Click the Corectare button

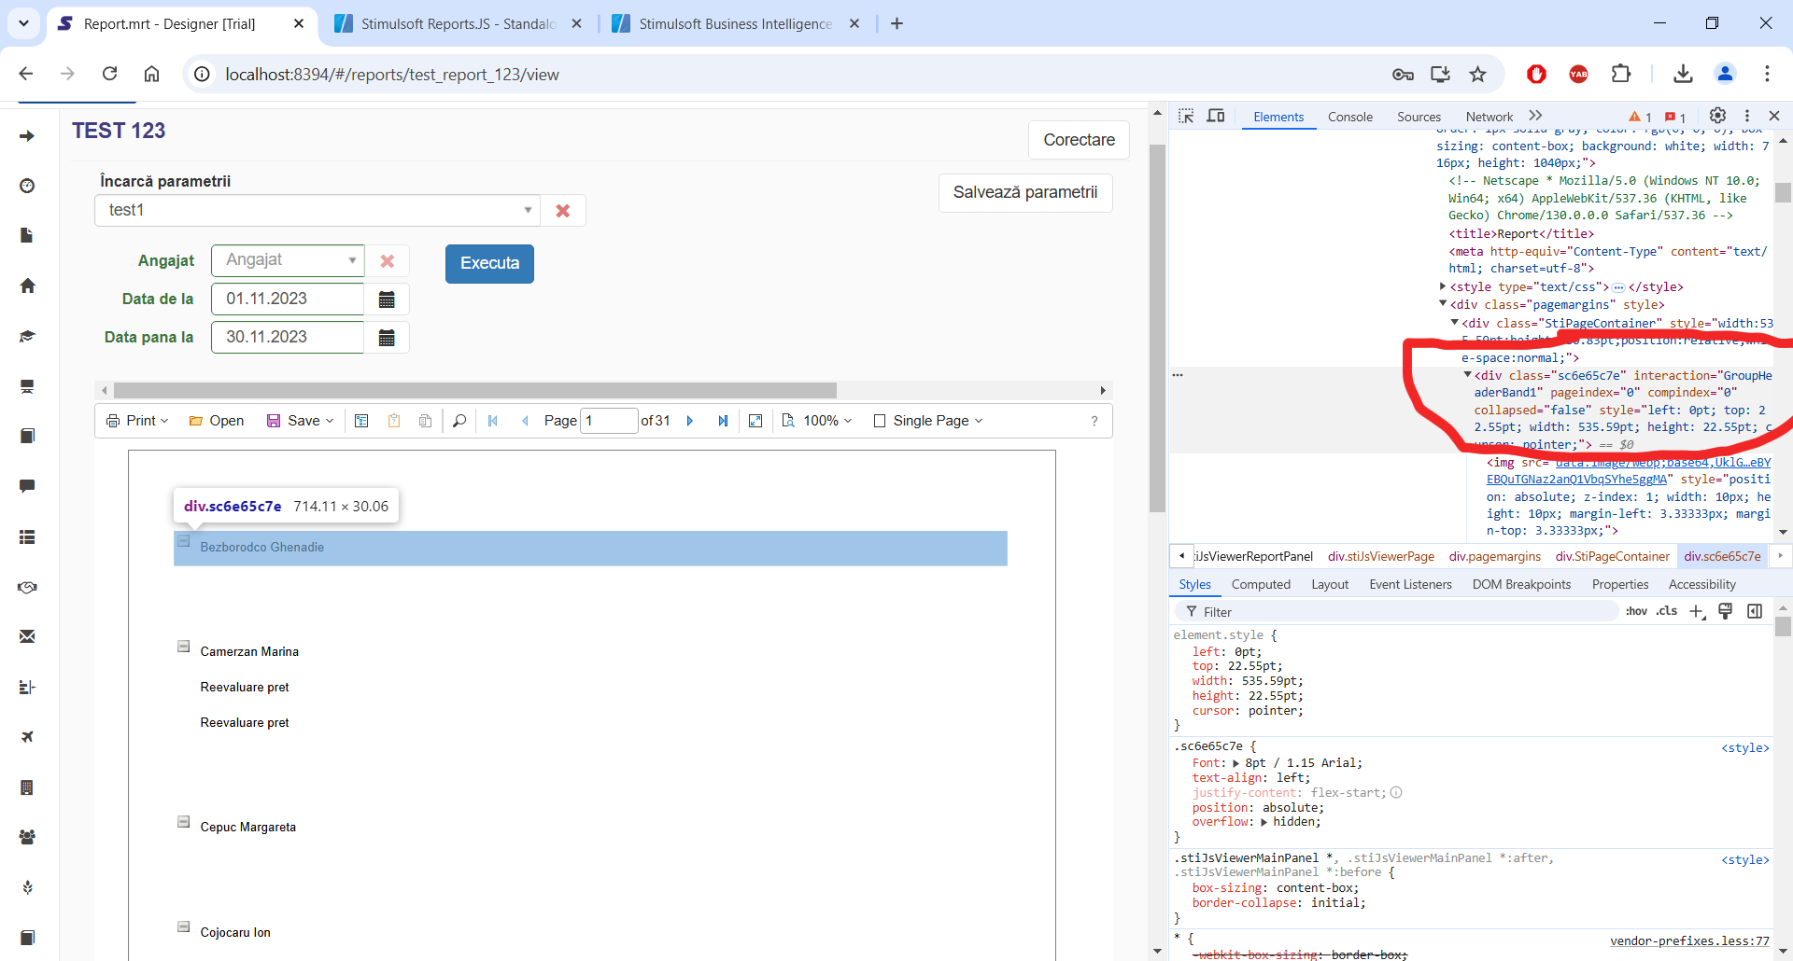point(1079,140)
